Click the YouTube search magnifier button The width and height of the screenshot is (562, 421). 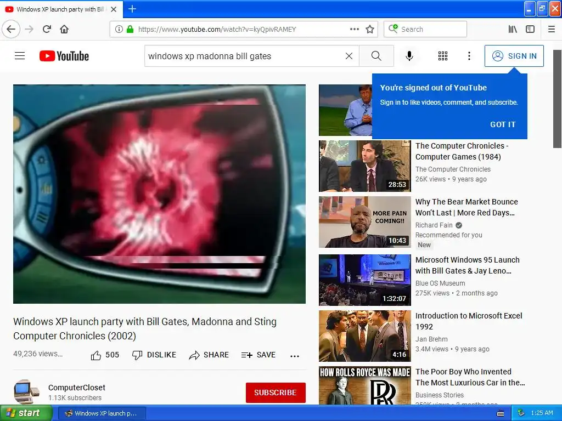click(x=376, y=56)
